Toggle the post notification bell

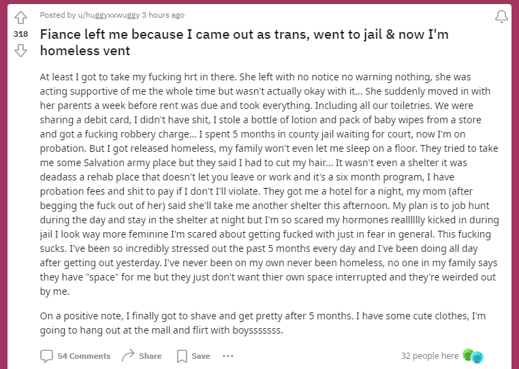(x=501, y=16)
